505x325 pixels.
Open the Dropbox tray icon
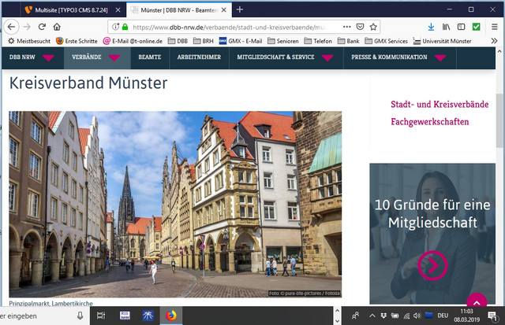383,316
